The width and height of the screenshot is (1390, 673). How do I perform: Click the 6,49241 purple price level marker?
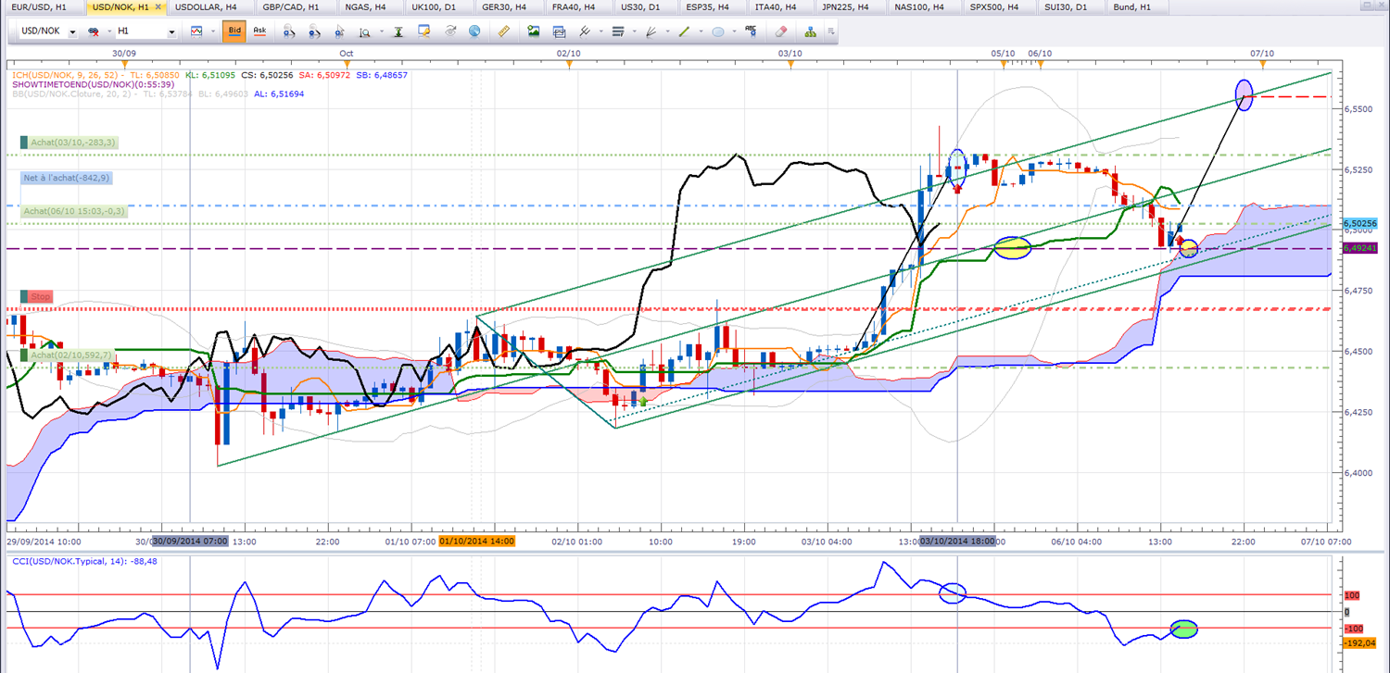[x=1358, y=248]
